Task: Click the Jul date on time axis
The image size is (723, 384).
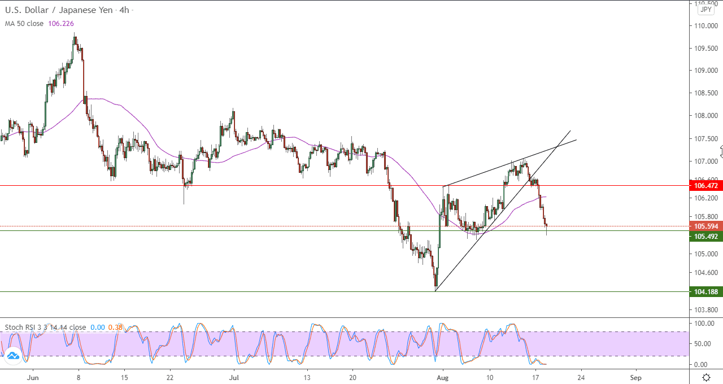Action: [x=234, y=377]
